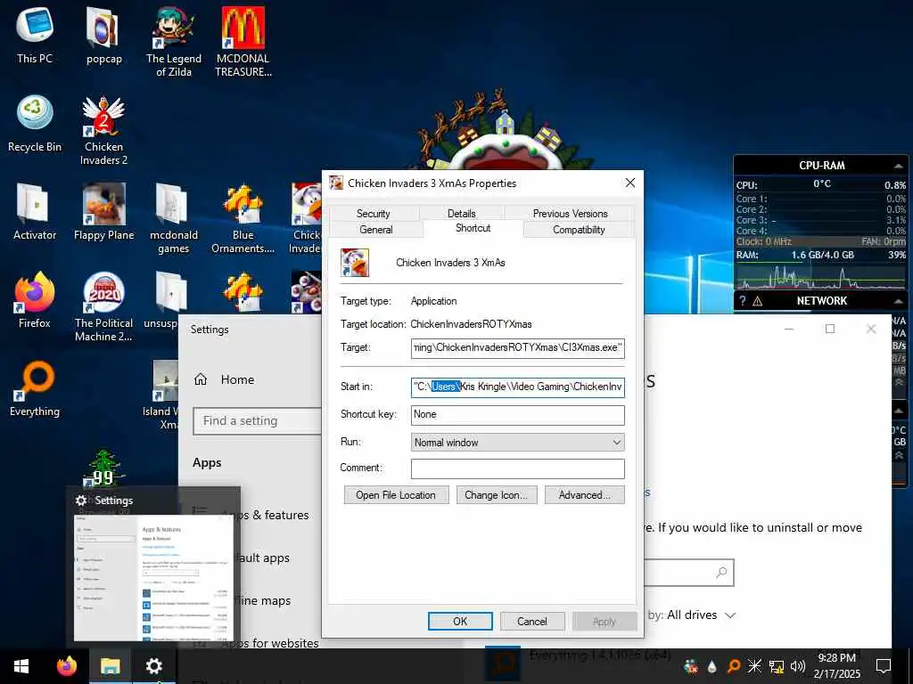Select the Shortcut tab
This screenshot has height=684, width=913.
click(x=473, y=228)
